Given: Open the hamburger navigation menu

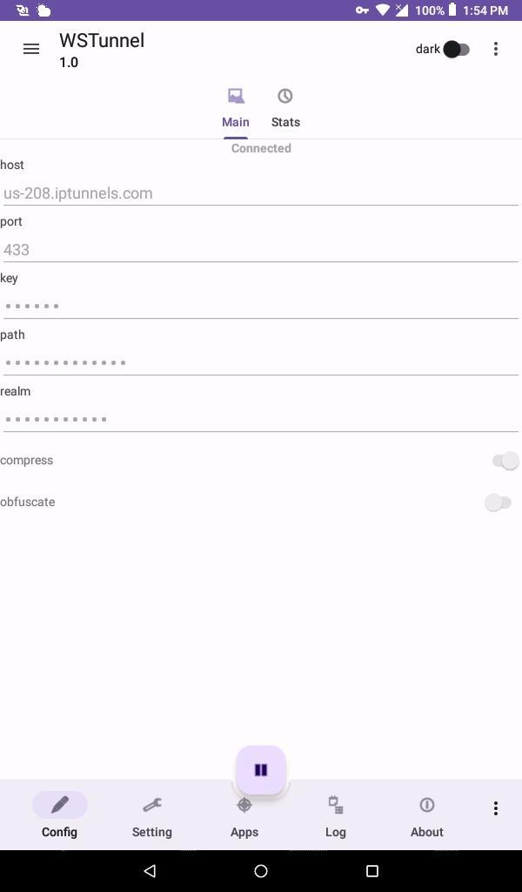Looking at the screenshot, I should [31, 49].
